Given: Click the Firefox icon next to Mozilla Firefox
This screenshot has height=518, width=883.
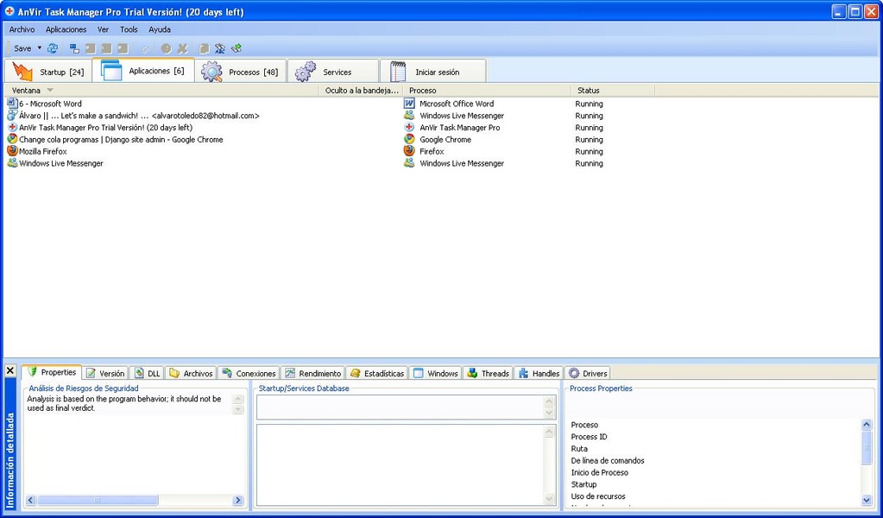Looking at the screenshot, I should [12, 151].
